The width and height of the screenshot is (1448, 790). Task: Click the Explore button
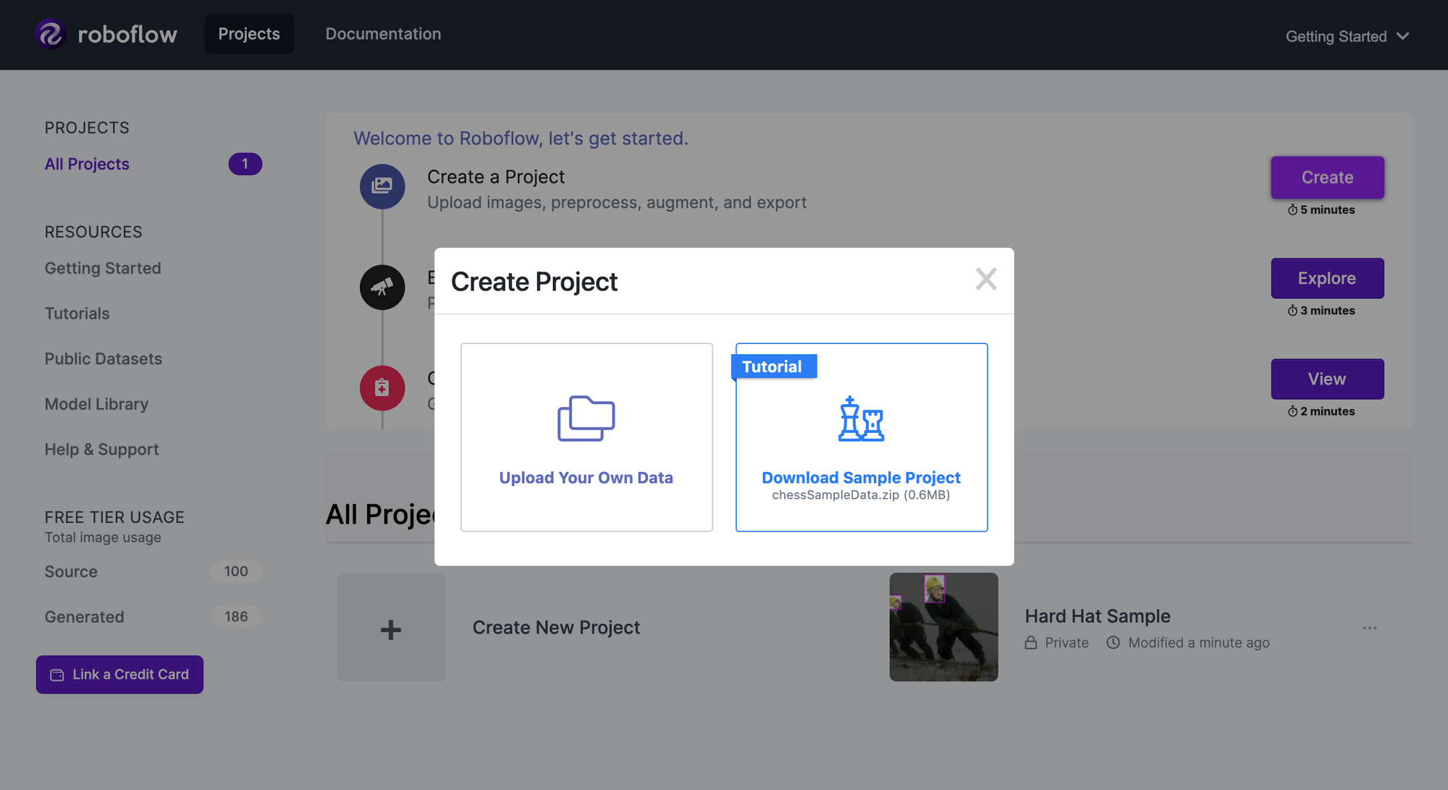click(1327, 278)
